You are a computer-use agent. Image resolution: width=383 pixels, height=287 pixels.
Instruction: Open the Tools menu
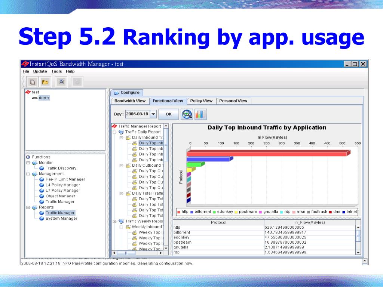(x=56, y=71)
